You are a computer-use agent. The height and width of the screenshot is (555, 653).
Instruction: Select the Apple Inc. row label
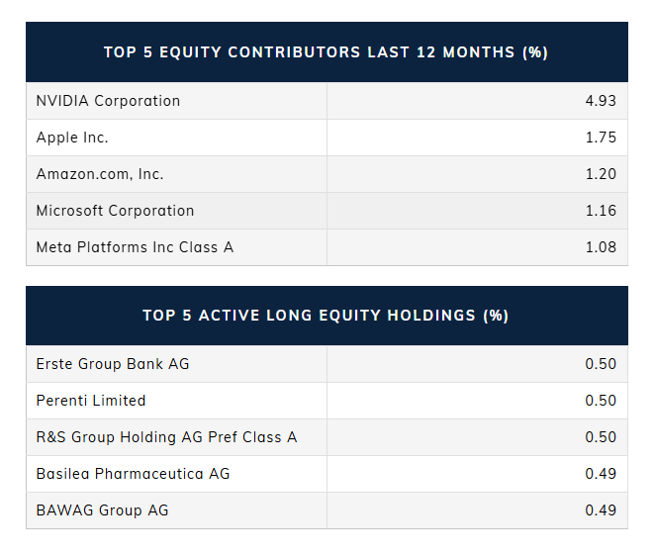tap(72, 138)
